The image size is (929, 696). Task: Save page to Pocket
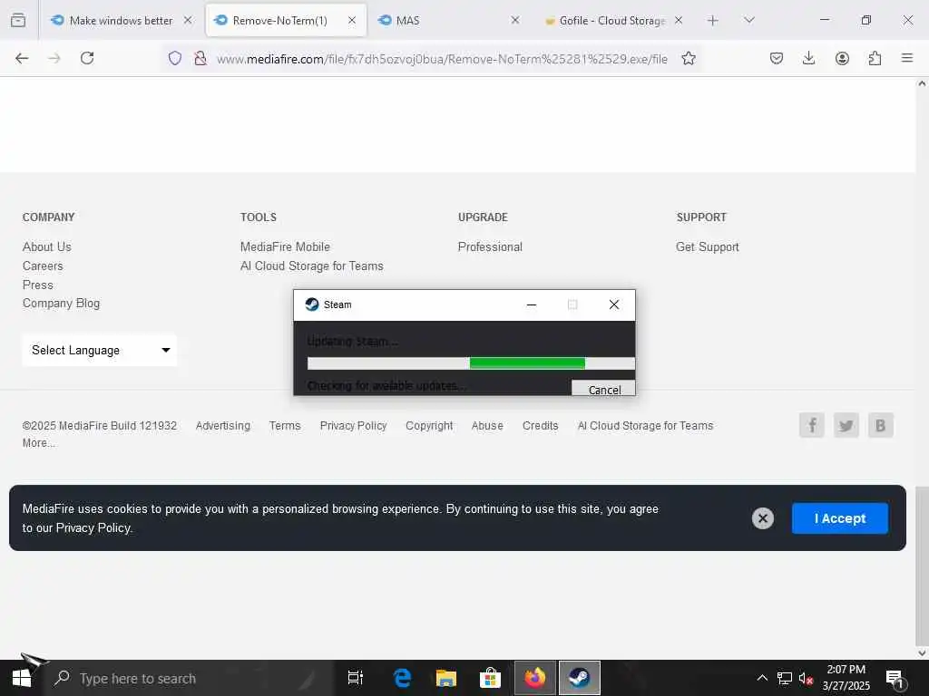click(x=777, y=58)
